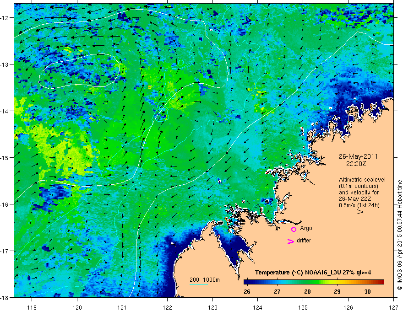The image size is (403, 311).
Task: Click the latitude axis label -13
Action: pos(5,64)
